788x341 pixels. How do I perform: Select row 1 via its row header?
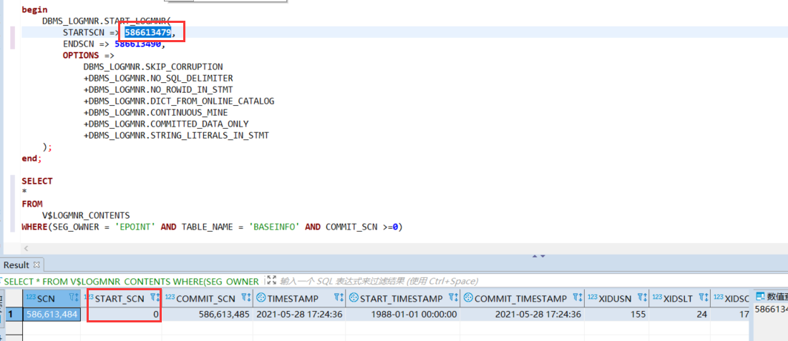(x=10, y=314)
